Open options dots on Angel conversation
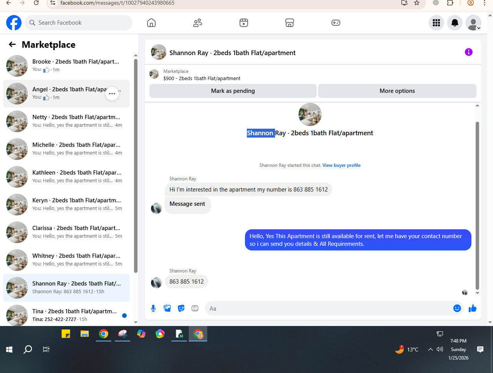493x373 pixels. pos(112,94)
